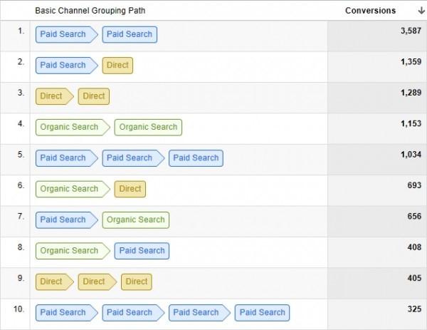Click row number 1.
The image size is (427, 330).
click(x=21, y=31)
